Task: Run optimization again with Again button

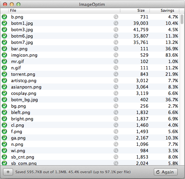Action: pos(166,172)
